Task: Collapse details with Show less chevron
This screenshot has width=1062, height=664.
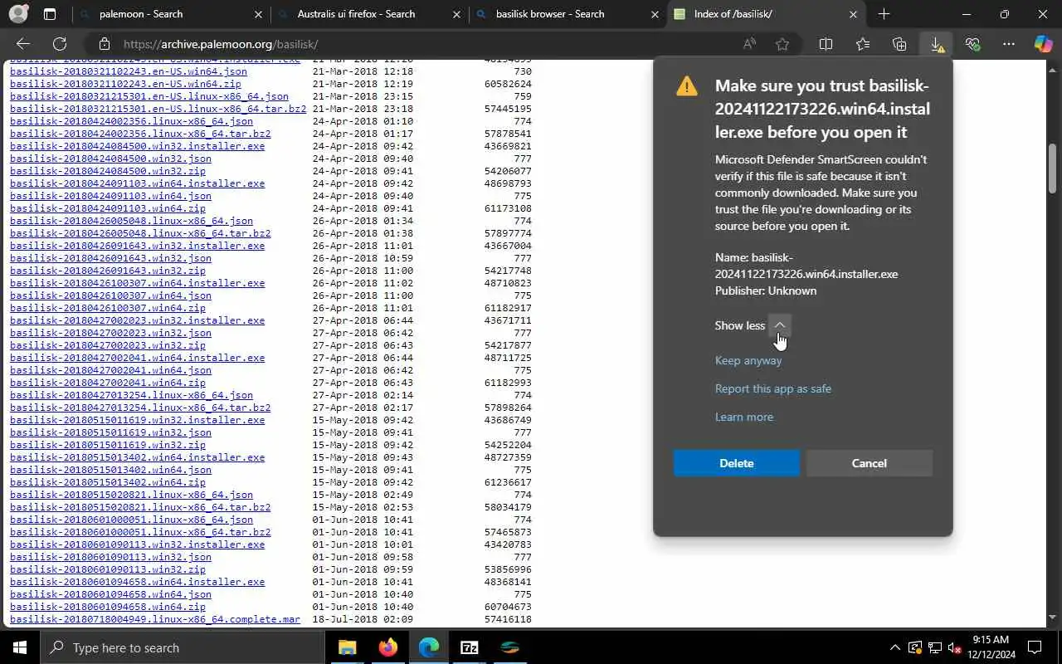Action: (x=779, y=325)
